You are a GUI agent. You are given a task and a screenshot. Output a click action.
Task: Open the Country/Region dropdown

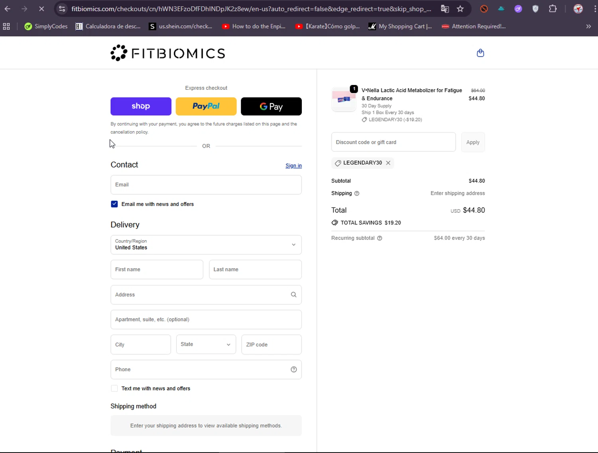(x=206, y=245)
